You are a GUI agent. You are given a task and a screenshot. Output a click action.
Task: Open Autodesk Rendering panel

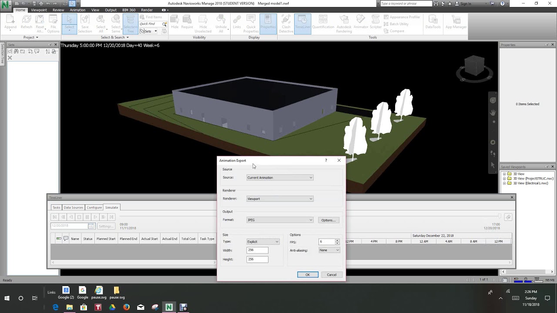[344, 24]
